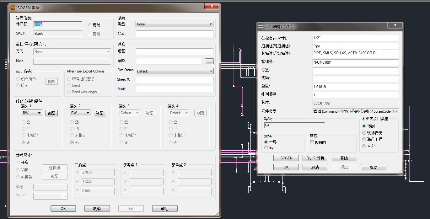Close the ISOGEN 数据 dialog
Image resolution: width=430 pixels, height=219 pixels.
pos(212,6)
